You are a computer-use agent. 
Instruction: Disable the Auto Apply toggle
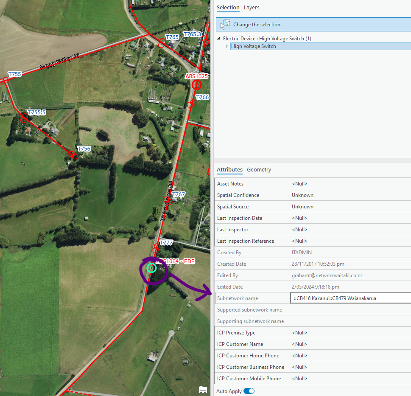click(x=249, y=391)
